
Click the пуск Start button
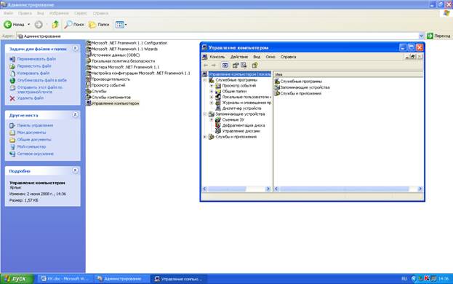pos(17,279)
